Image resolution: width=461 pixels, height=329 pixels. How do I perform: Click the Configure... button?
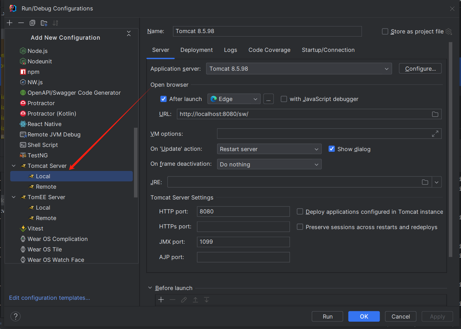pyautogui.click(x=420, y=69)
